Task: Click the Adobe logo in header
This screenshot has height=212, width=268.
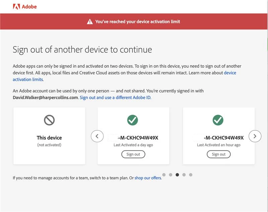Action: point(25,7)
